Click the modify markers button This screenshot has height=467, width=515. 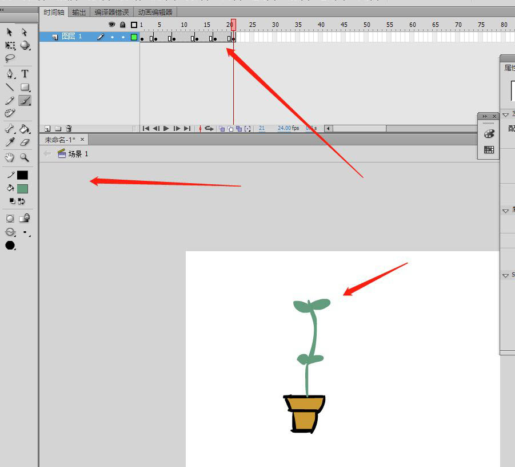pyautogui.click(x=247, y=129)
